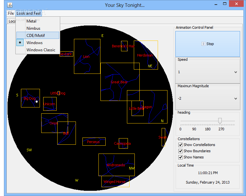Maximize the Your Sky Tonight window
This screenshot has width=246, height=196.
pos(225,4)
